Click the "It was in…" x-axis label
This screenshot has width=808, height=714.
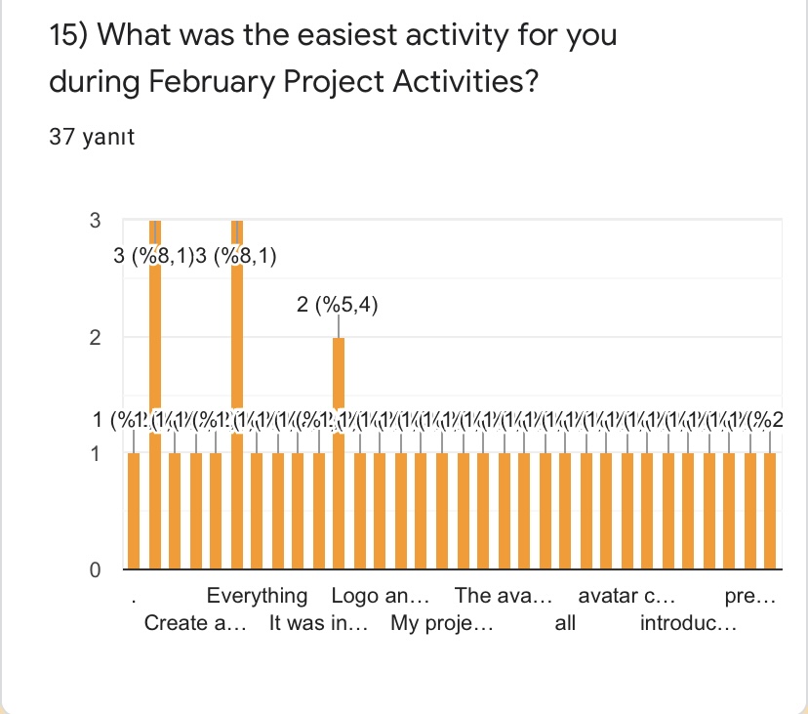point(318,623)
